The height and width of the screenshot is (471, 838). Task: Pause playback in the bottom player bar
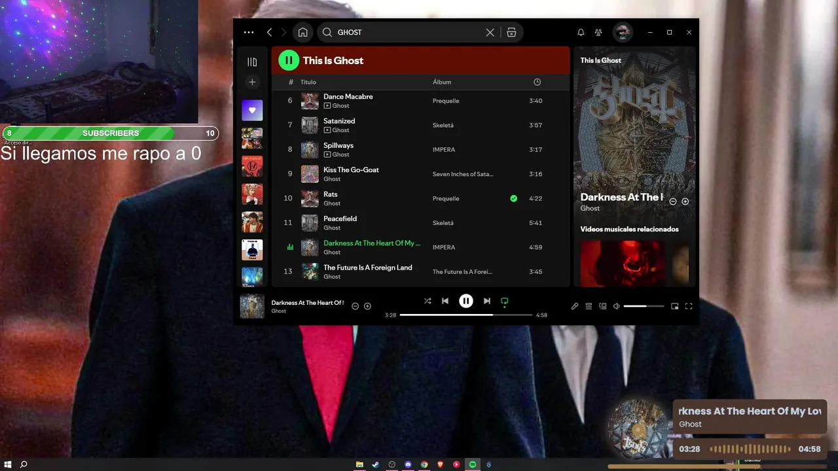click(466, 301)
